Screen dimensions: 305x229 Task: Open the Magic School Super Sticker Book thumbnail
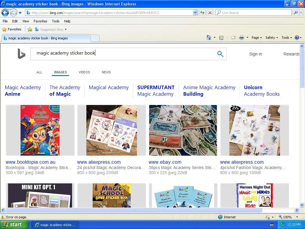click(112, 195)
